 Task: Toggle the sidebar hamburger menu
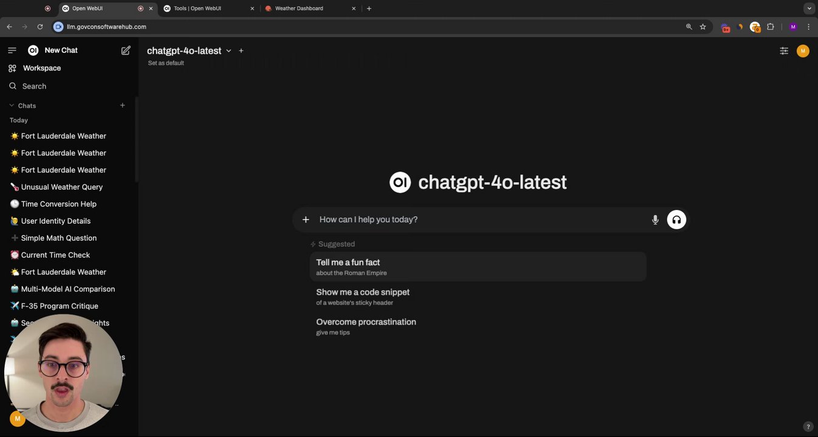[12, 50]
